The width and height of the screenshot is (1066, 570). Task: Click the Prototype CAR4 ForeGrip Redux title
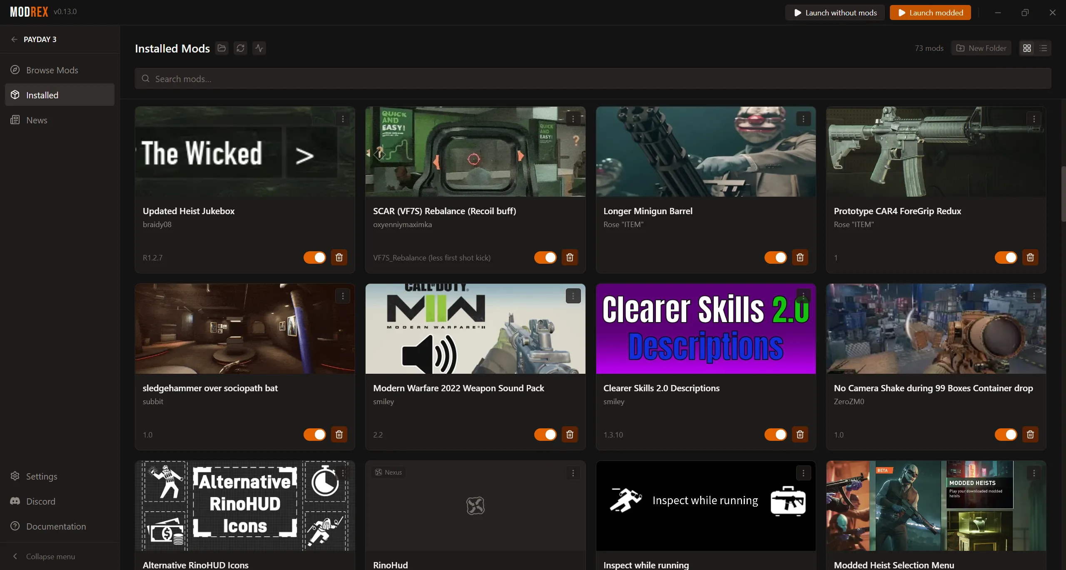tap(897, 211)
